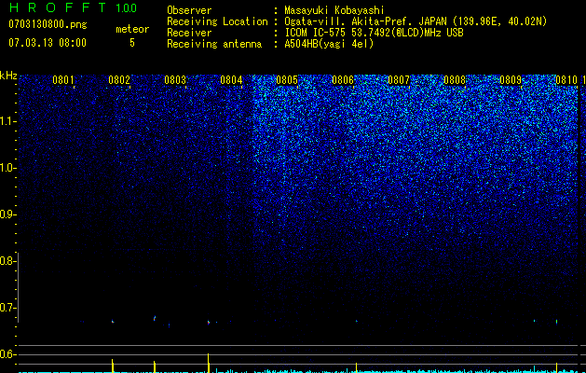Click the ICOM IC-575 receiver text
This screenshot has height=373, width=586.
coord(374,33)
